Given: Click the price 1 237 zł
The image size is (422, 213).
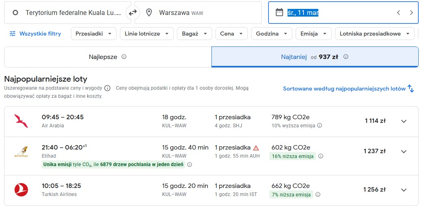Looking at the screenshot, I should (x=375, y=151).
